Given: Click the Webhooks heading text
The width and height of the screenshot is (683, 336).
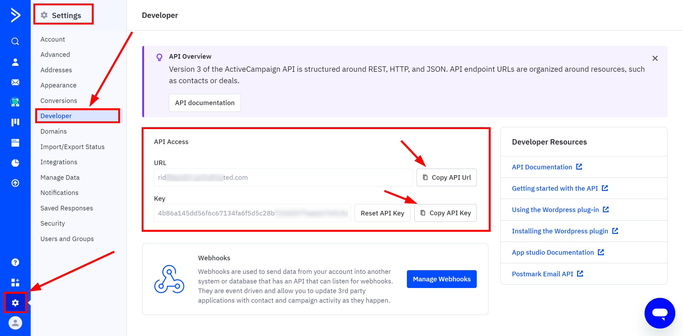Looking at the screenshot, I should point(214,258).
